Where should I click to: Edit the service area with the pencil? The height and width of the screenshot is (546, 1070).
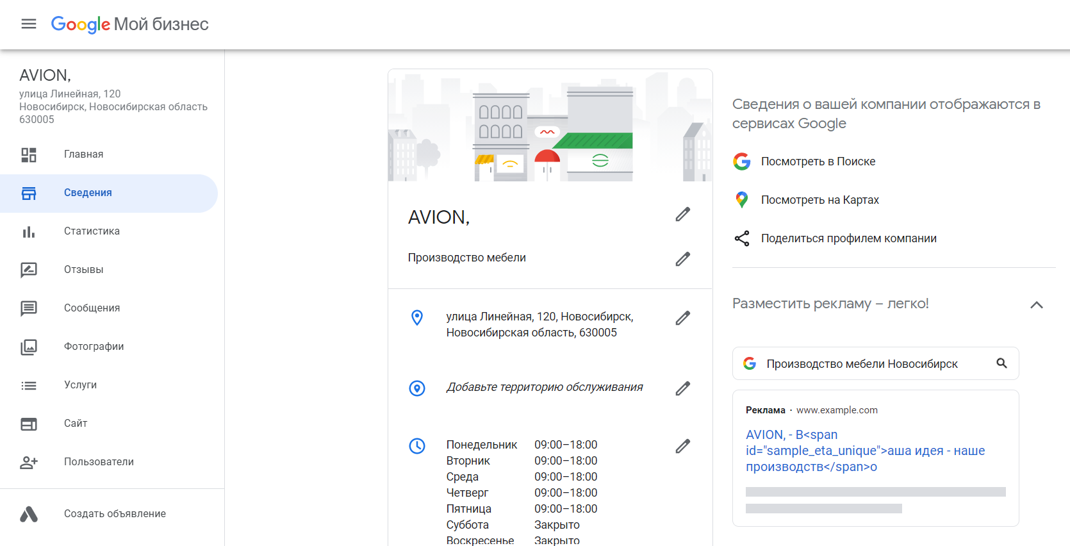pos(683,388)
